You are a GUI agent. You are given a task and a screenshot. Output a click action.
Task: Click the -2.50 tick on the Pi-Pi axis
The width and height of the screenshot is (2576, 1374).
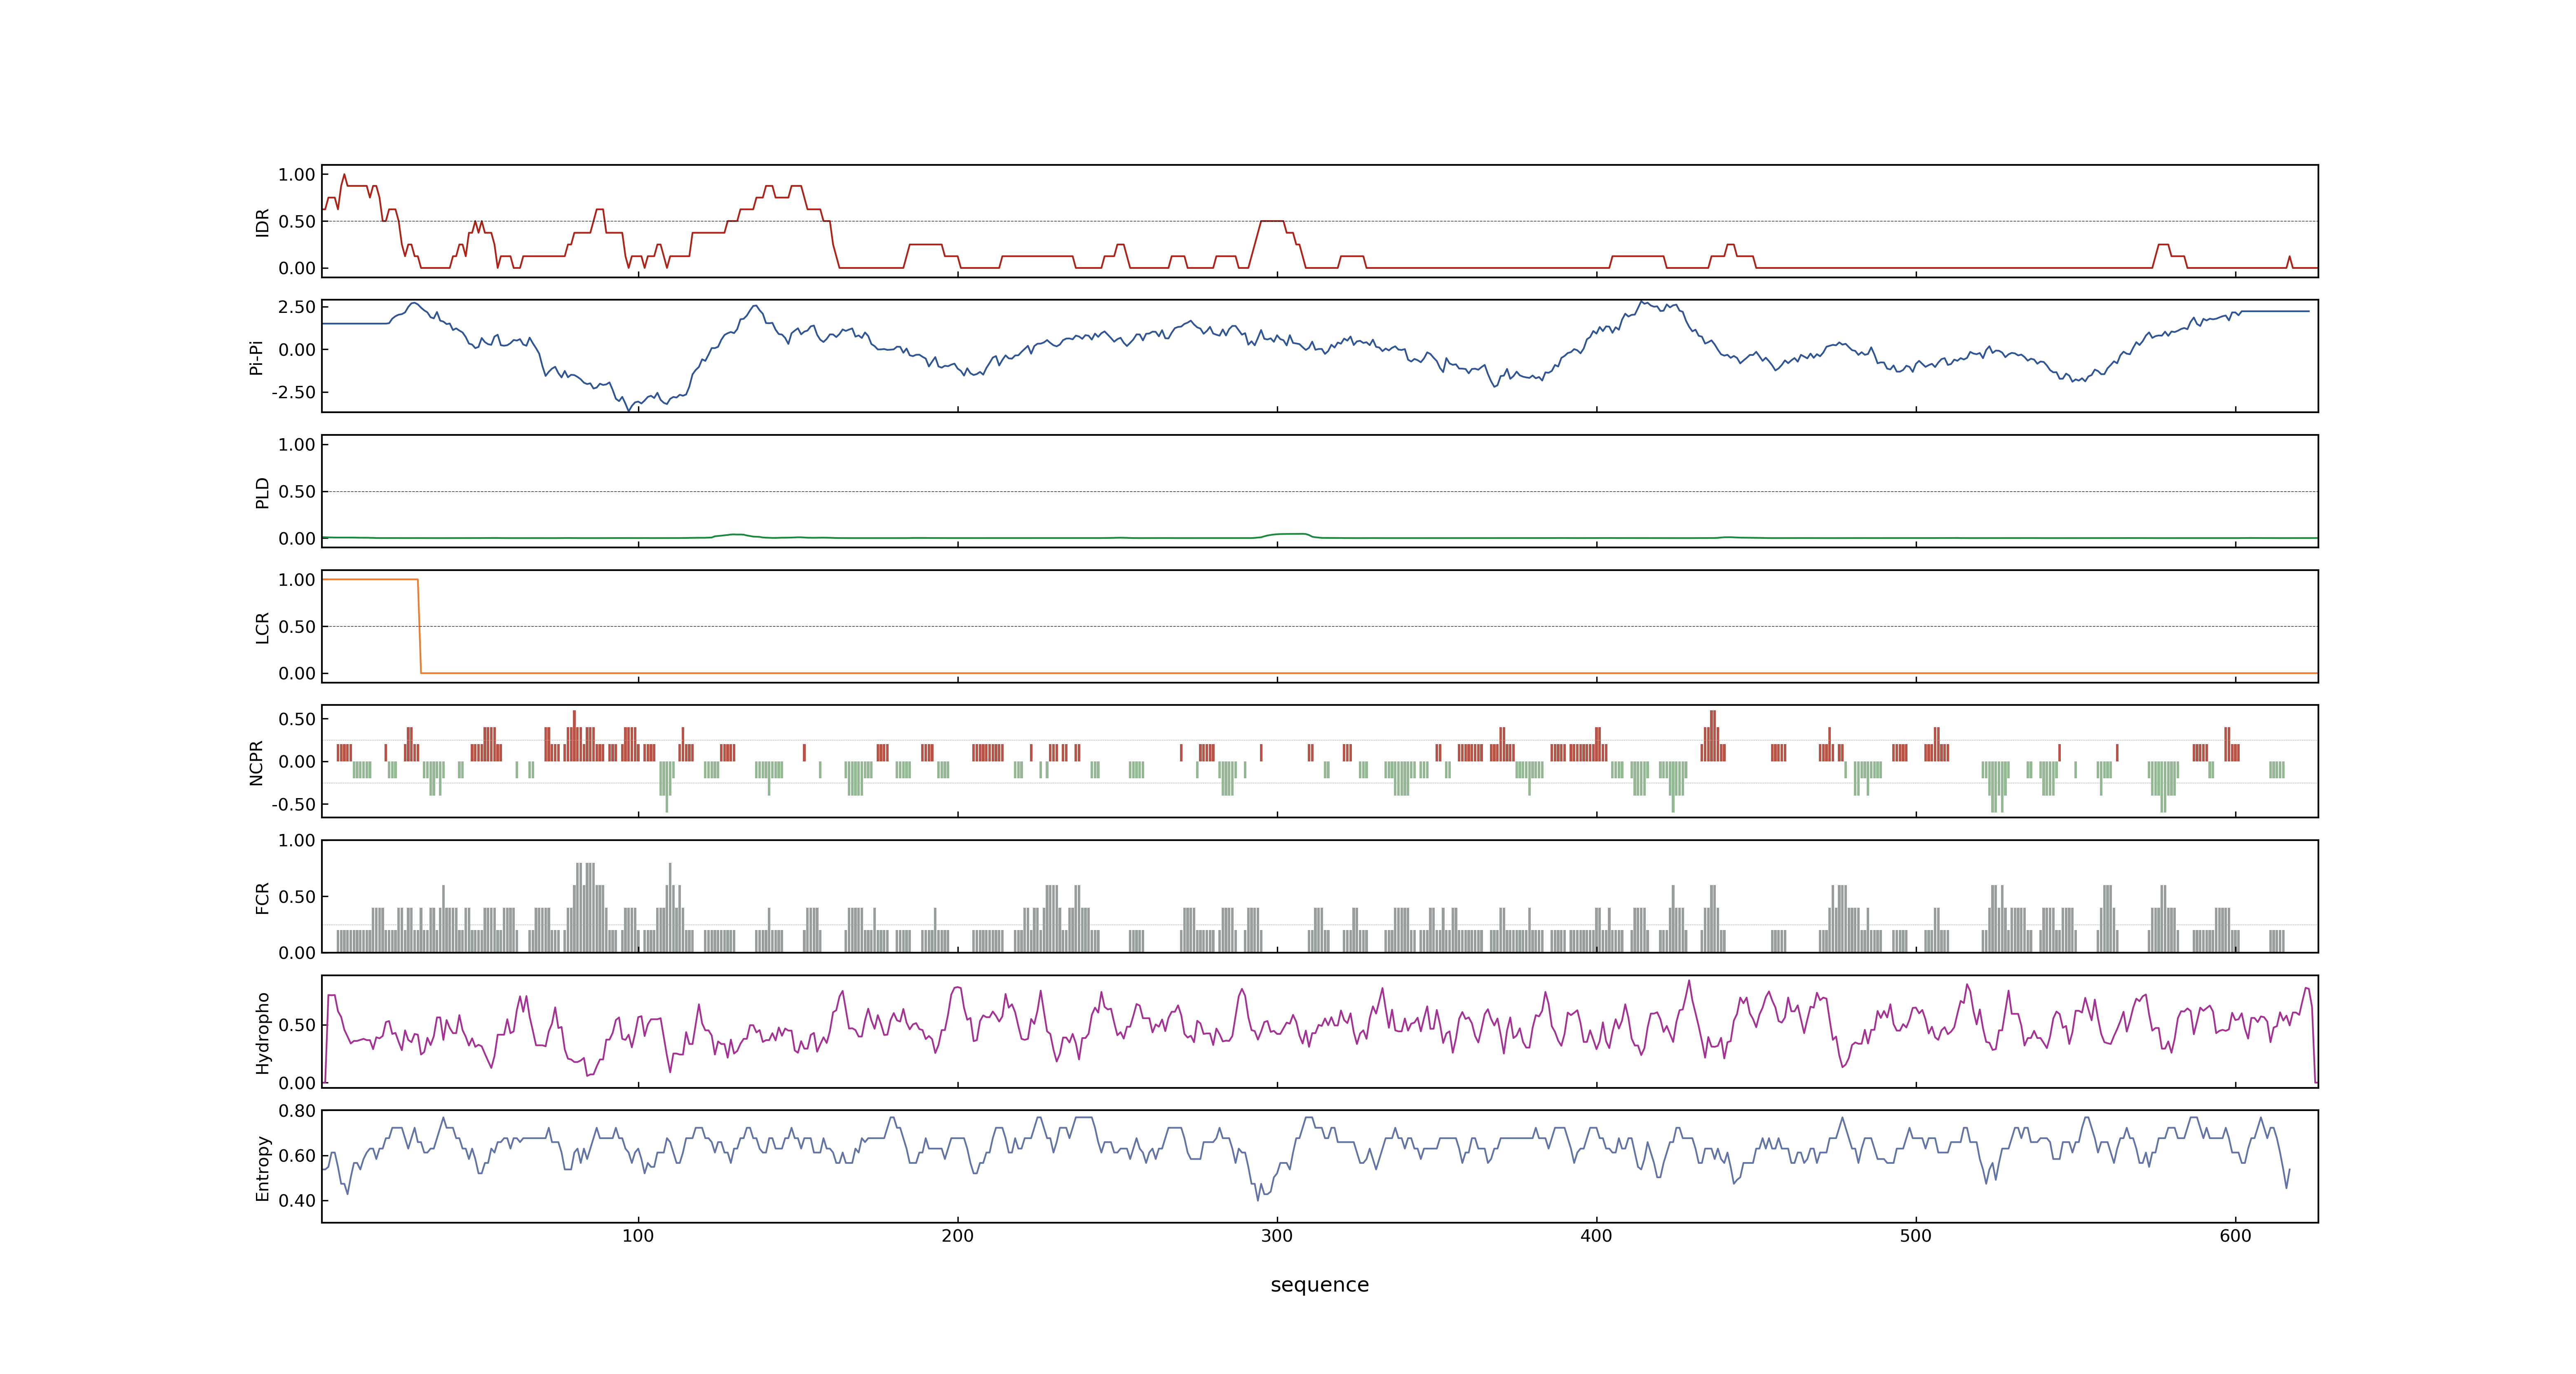293,392
